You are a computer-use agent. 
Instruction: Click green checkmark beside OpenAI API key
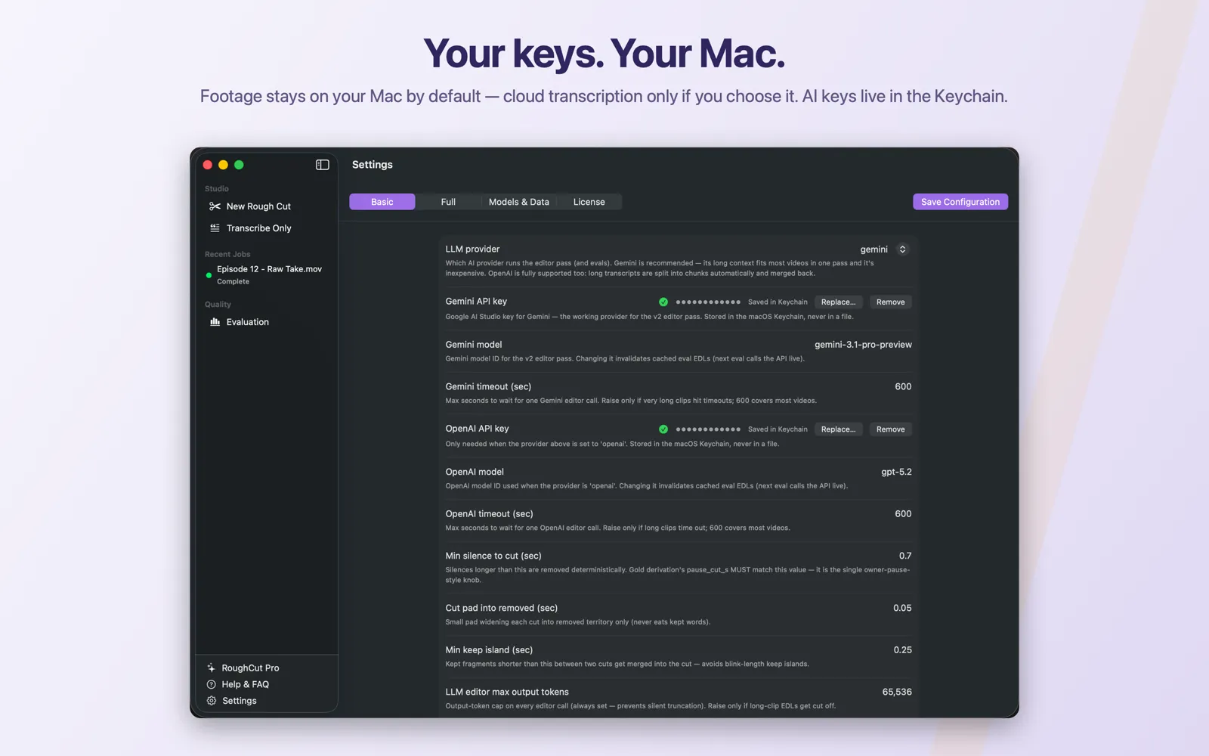coord(663,429)
